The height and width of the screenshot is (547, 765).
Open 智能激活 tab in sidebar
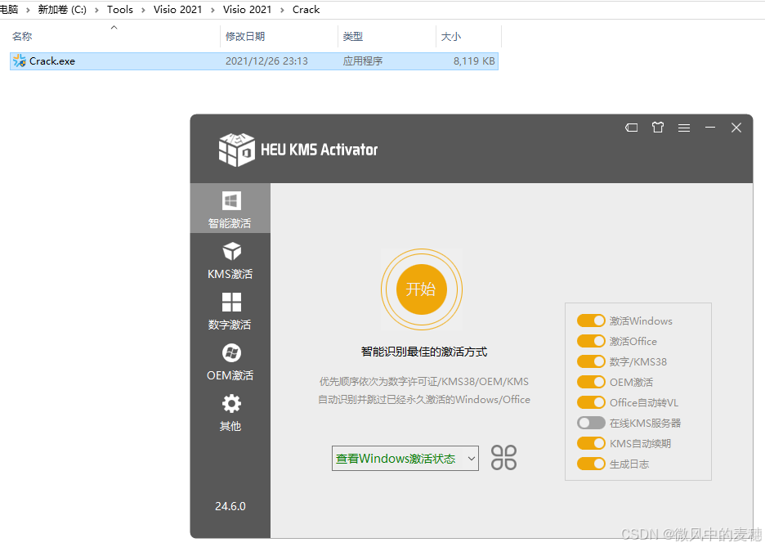[230, 208]
